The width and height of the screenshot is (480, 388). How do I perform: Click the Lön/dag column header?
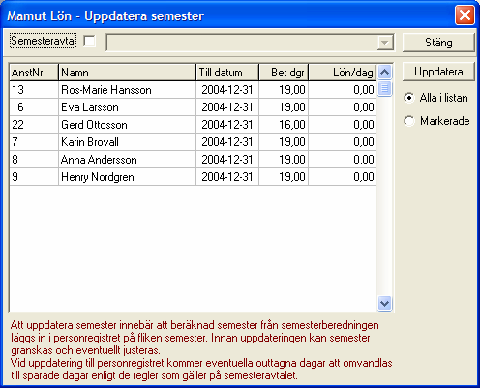click(343, 73)
